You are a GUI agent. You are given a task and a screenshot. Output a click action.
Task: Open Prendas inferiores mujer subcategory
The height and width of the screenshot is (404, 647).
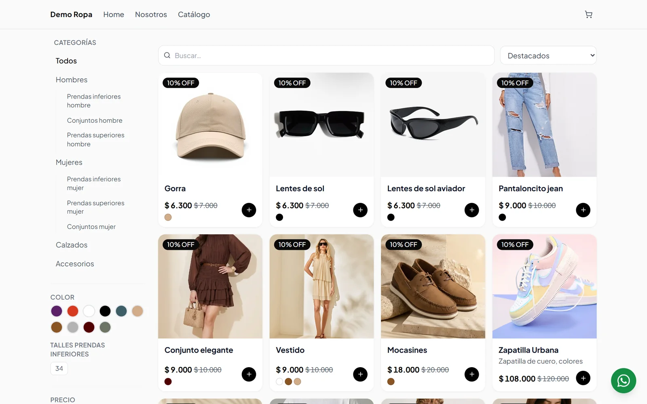point(94,183)
